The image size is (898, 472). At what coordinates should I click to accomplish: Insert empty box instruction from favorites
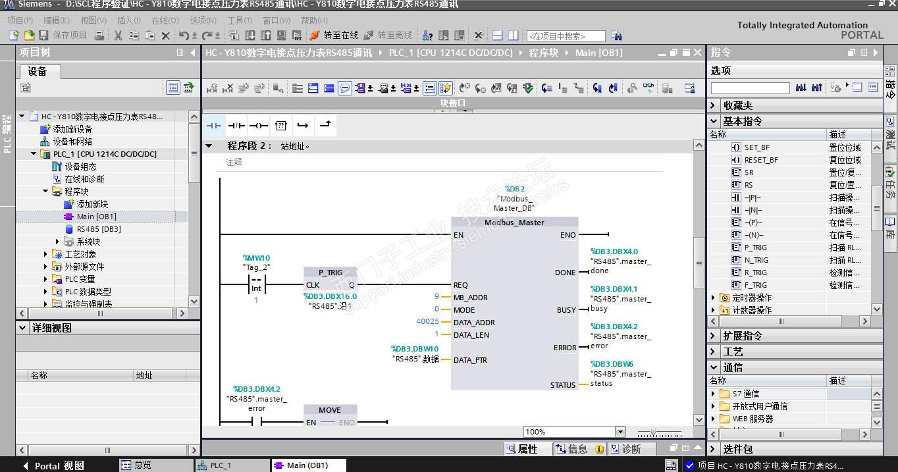click(281, 125)
